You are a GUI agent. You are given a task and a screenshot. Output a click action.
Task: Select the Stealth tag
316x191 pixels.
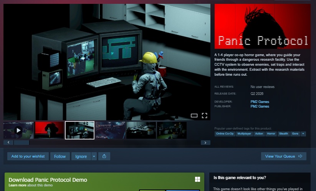283,134
